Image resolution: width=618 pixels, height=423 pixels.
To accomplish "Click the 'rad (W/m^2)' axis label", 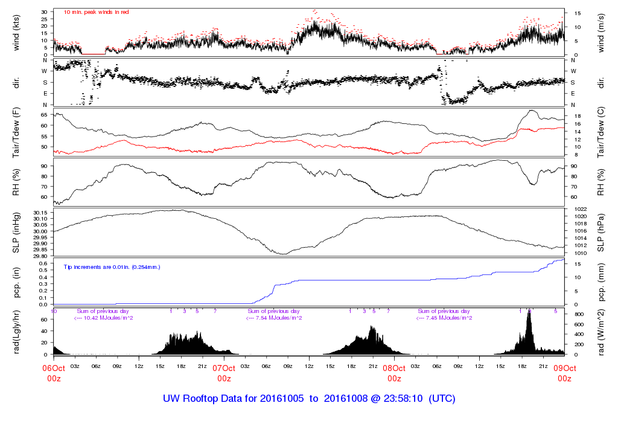I will pyautogui.click(x=601, y=332).
